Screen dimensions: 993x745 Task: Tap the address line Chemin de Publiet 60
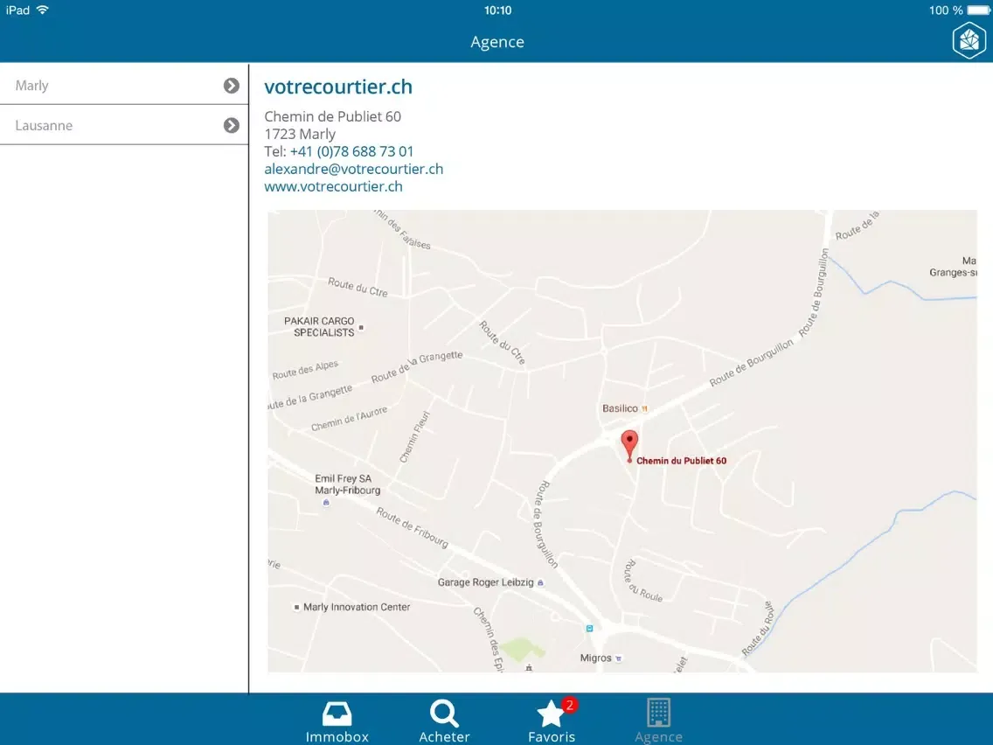pyautogui.click(x=332, y=116)
